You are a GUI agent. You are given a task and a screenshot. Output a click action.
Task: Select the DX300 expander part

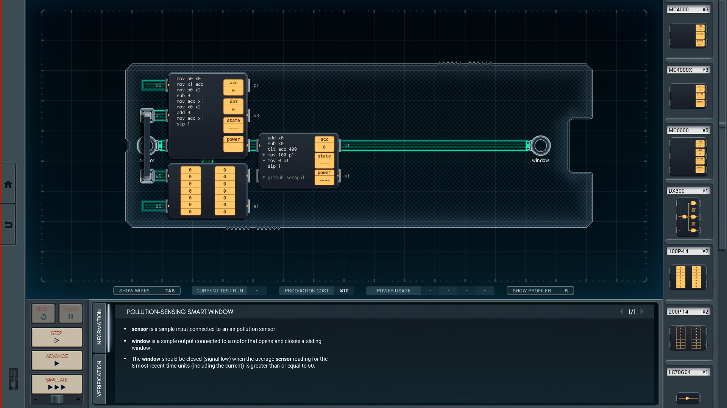click(688, 217)
